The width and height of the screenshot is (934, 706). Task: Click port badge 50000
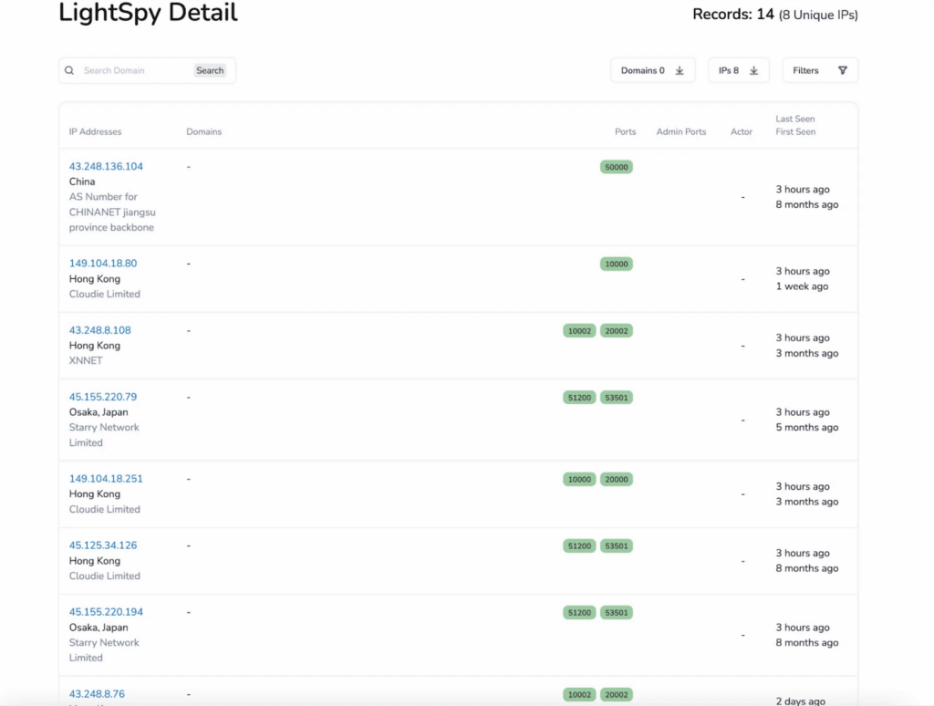click(617, 167)
